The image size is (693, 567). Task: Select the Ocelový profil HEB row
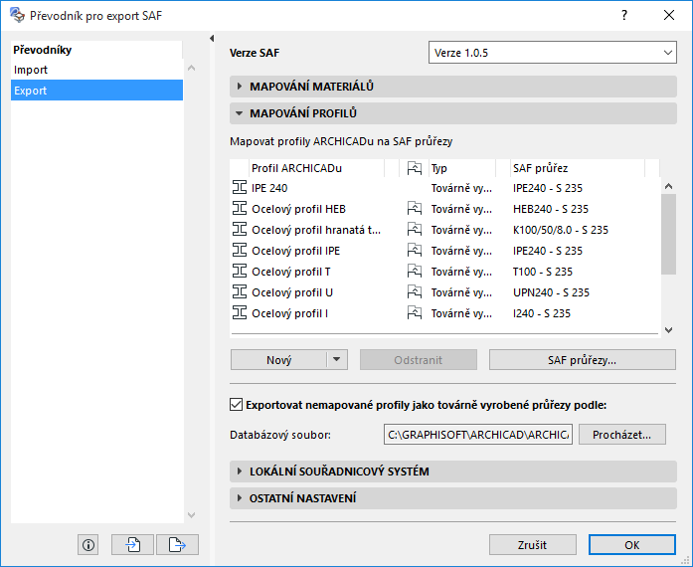(x=445, y=208)
